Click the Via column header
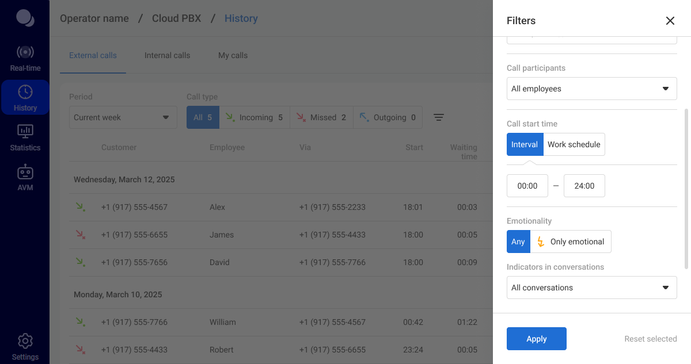The image size is (691, 364). [x=305, y=147]
